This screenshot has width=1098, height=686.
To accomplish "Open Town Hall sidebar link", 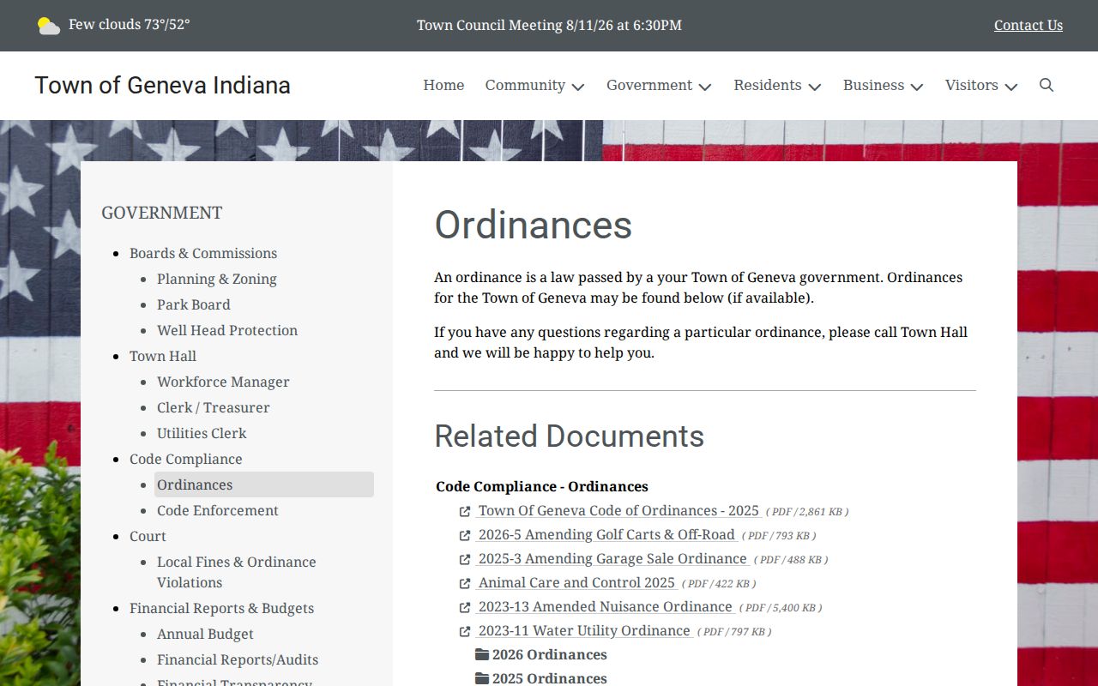I will 163,356.
